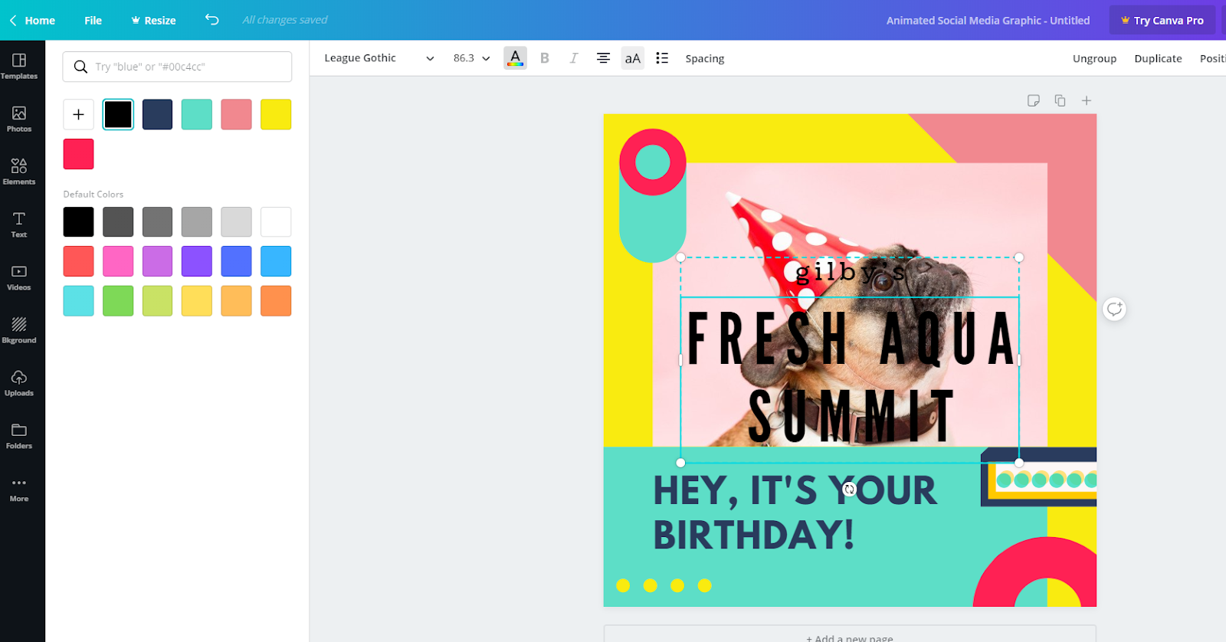
Task: Add a page using plus icon above canvas
Action: [1087, 100]
